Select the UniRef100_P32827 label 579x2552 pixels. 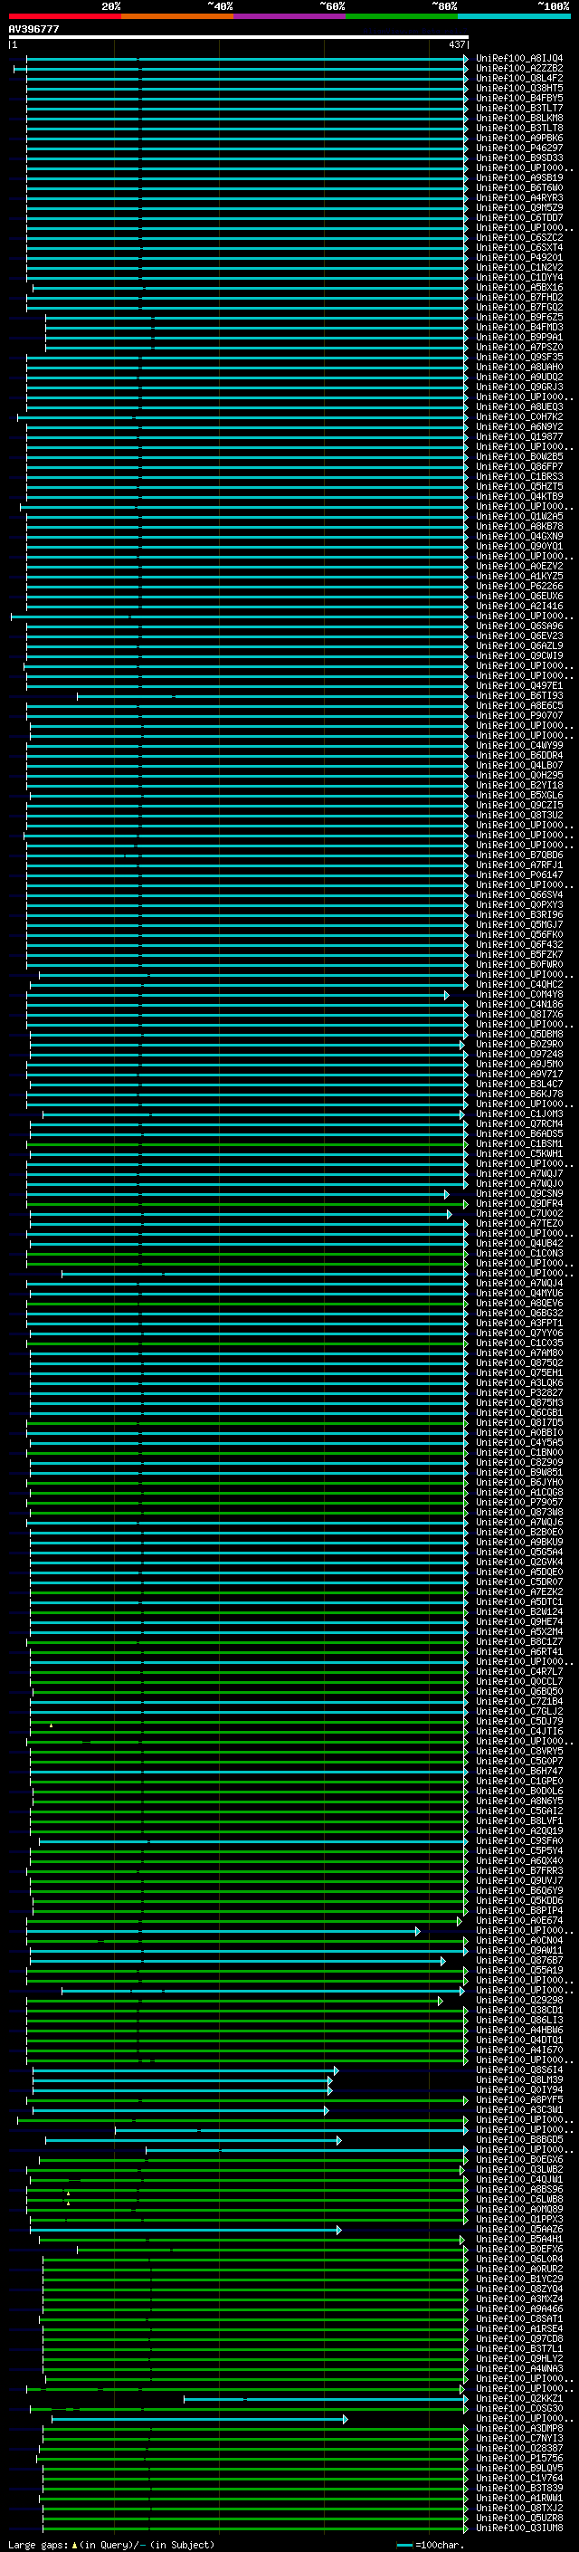coord(518,1393)
